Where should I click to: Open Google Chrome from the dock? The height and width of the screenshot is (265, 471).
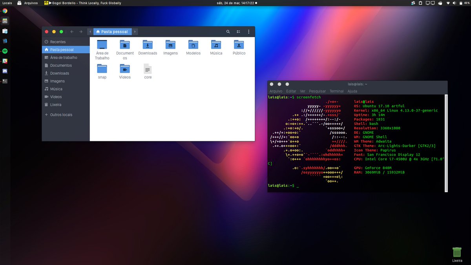point(5,11)
